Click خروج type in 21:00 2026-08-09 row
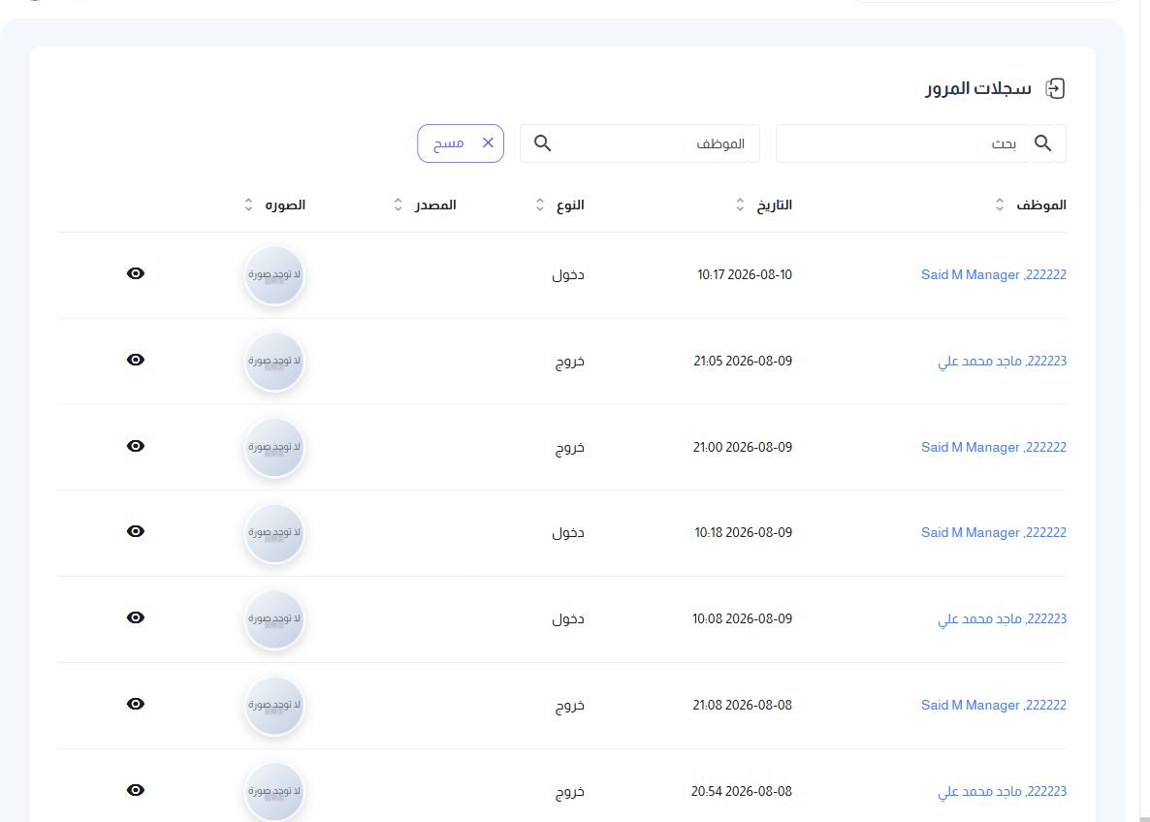The width and height of the screenshot is (1150, 822). 570,448
